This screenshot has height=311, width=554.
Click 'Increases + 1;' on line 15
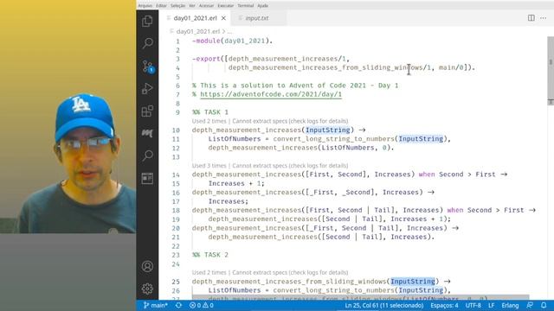coord(236,183)
